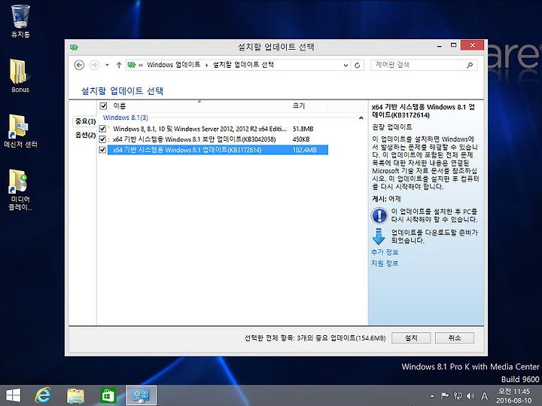The width and height of the screenshot is (542, 406).
Task: Click the 설치할 업데이트 선택 breadcrumb
Action: point(243,65)
